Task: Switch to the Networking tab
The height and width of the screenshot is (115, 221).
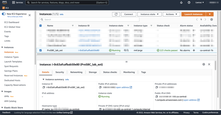Action: tap(76, 72)
